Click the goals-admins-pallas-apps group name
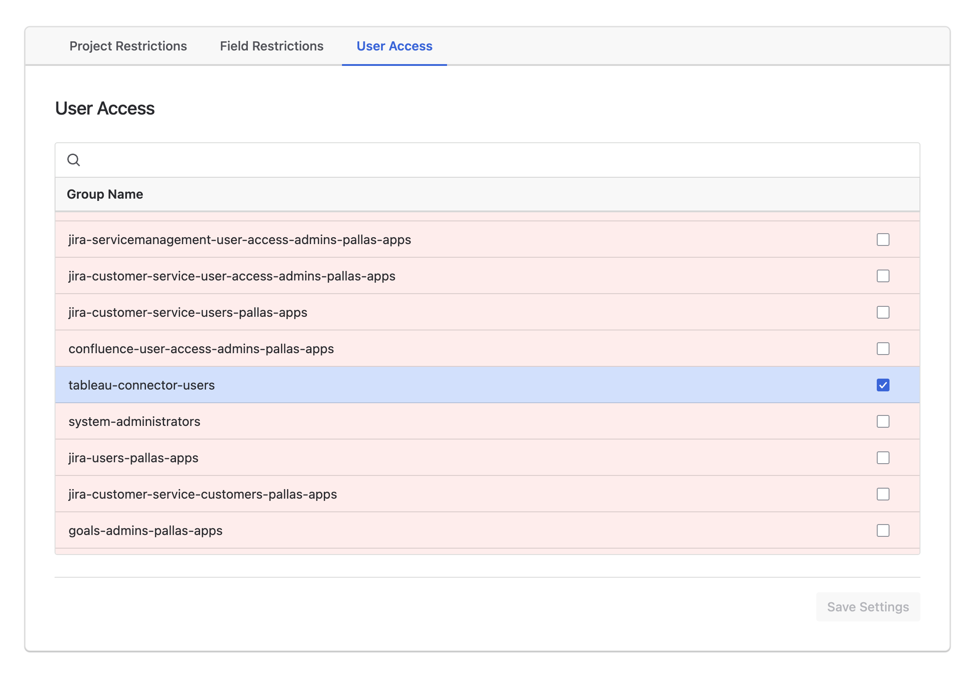Viewport: 975px width, 680px height. click(x=146, y=530)
